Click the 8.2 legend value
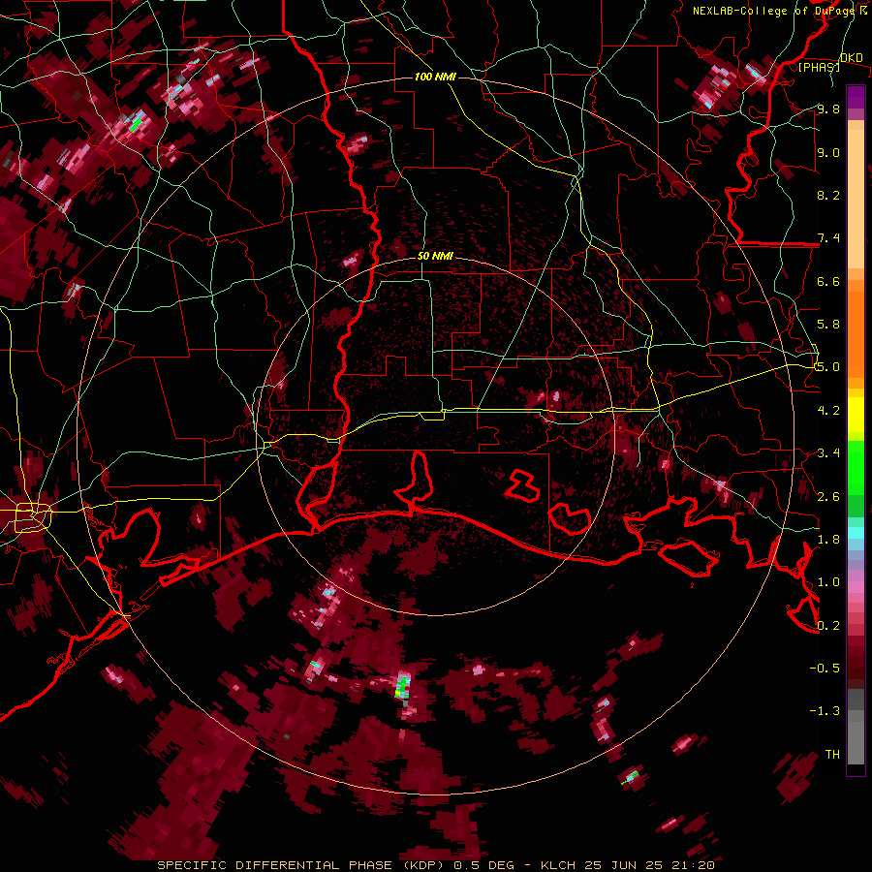This screenshot has height=872, width=872. (828, 195)
